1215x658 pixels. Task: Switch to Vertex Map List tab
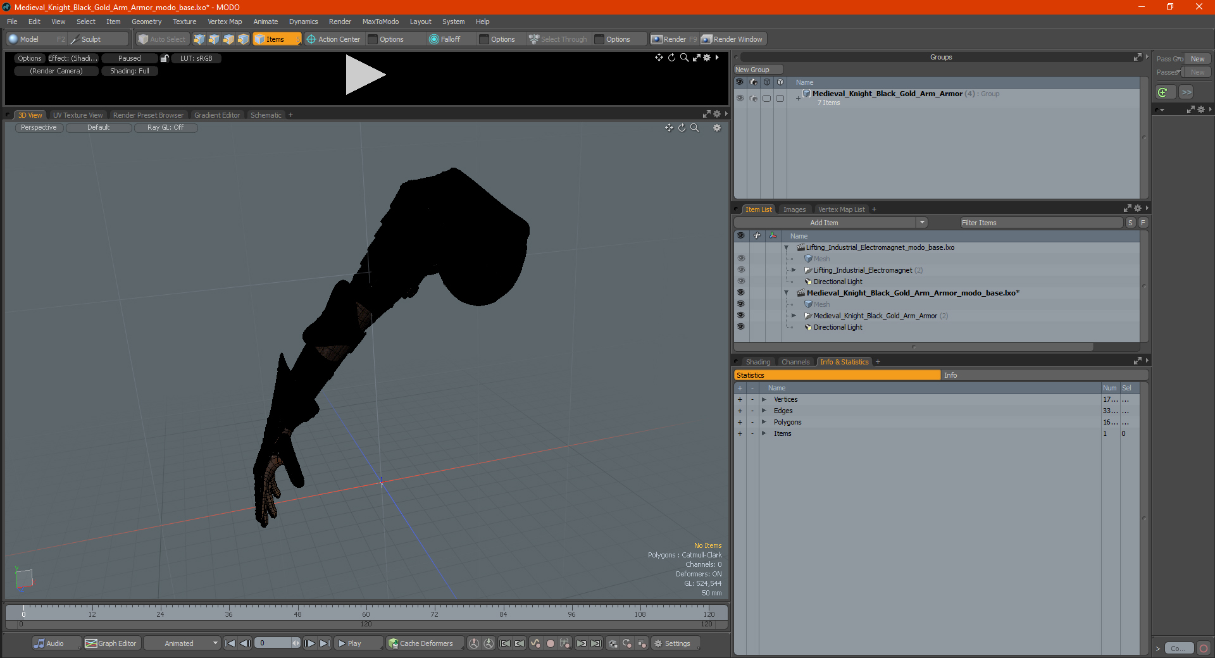pos(841,209)
